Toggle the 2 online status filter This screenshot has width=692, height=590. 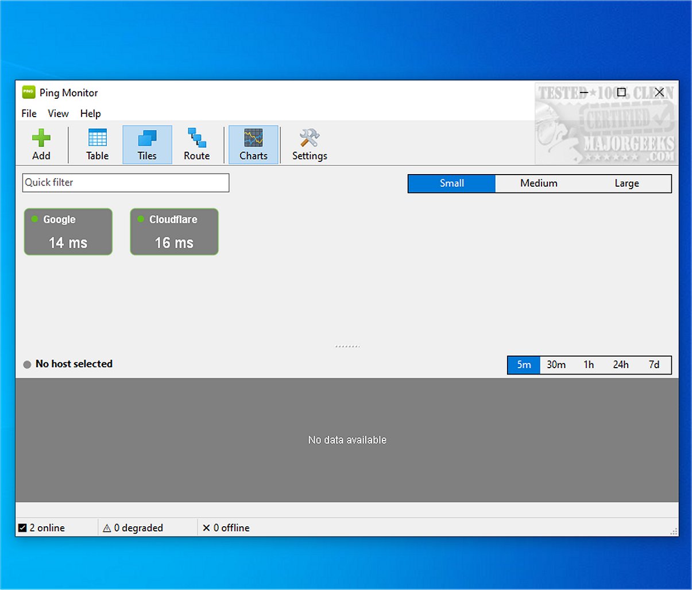[41, 528]
